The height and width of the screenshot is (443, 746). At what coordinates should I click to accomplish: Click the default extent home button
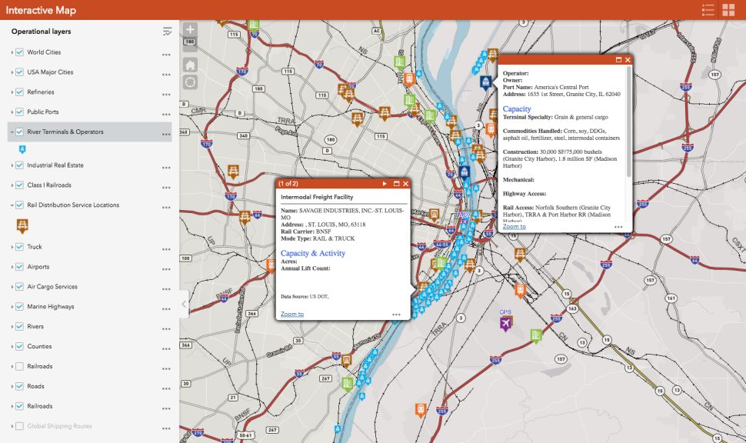[x=191, y=64]
